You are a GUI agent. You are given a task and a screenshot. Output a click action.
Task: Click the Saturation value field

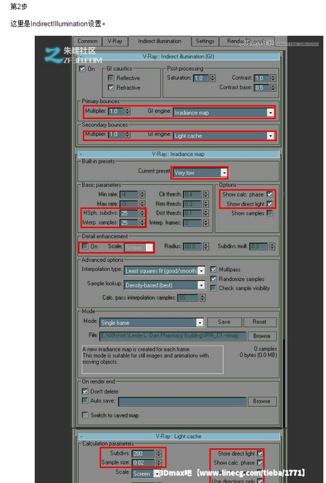click(x=201, y=78)
